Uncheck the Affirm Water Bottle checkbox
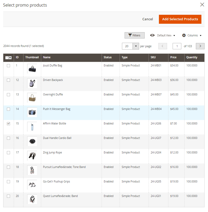The width and height of the screenshot is (208, 212). 8,124
